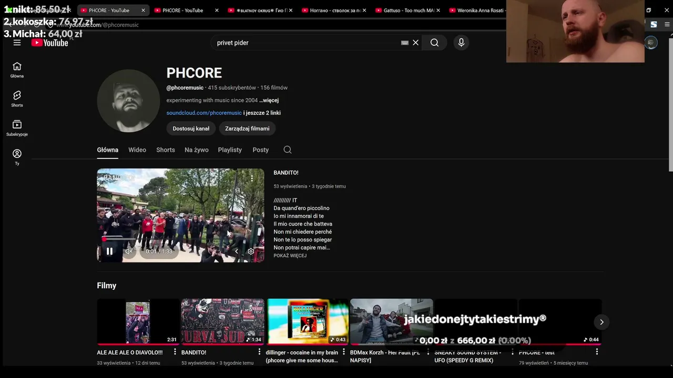Click the Zarządzaj filmami button
This screenshot has height=378, width=673.
[x=247, y=128]
